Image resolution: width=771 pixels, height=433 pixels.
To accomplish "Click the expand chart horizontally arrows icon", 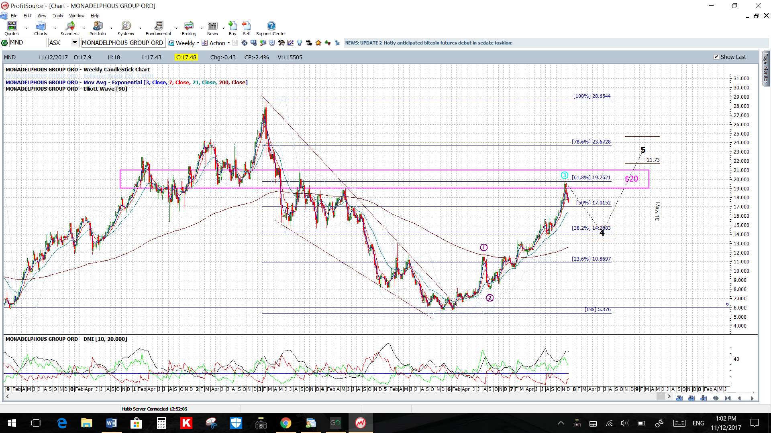I will click(x=716, y=398).
